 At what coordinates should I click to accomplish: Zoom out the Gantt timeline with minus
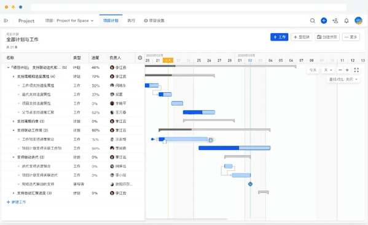tap(340, 70)
